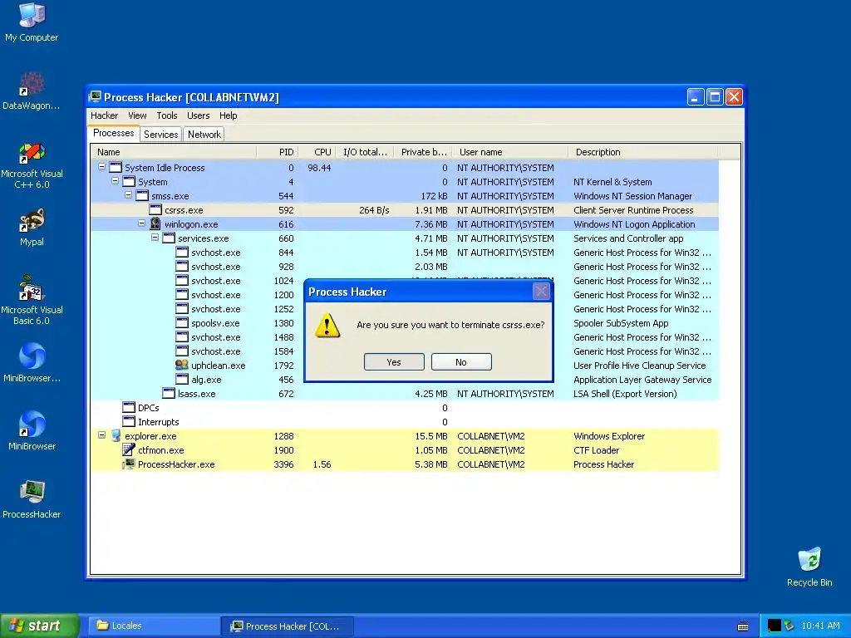This screenshot has width=851, height=638.
Task: Confirm termination by clicking Yes
Action: (394, 362)
